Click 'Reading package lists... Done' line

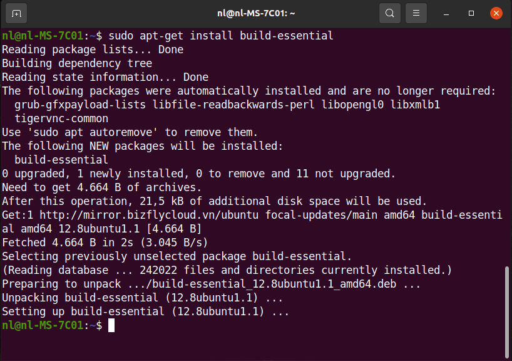pyautogui.click(x=93, y=50)
